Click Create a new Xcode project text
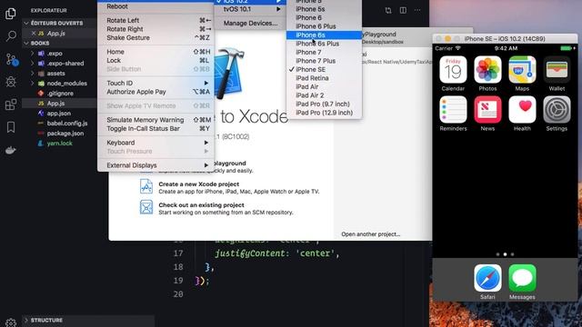 pyautogui.click(x=198, y=183)
